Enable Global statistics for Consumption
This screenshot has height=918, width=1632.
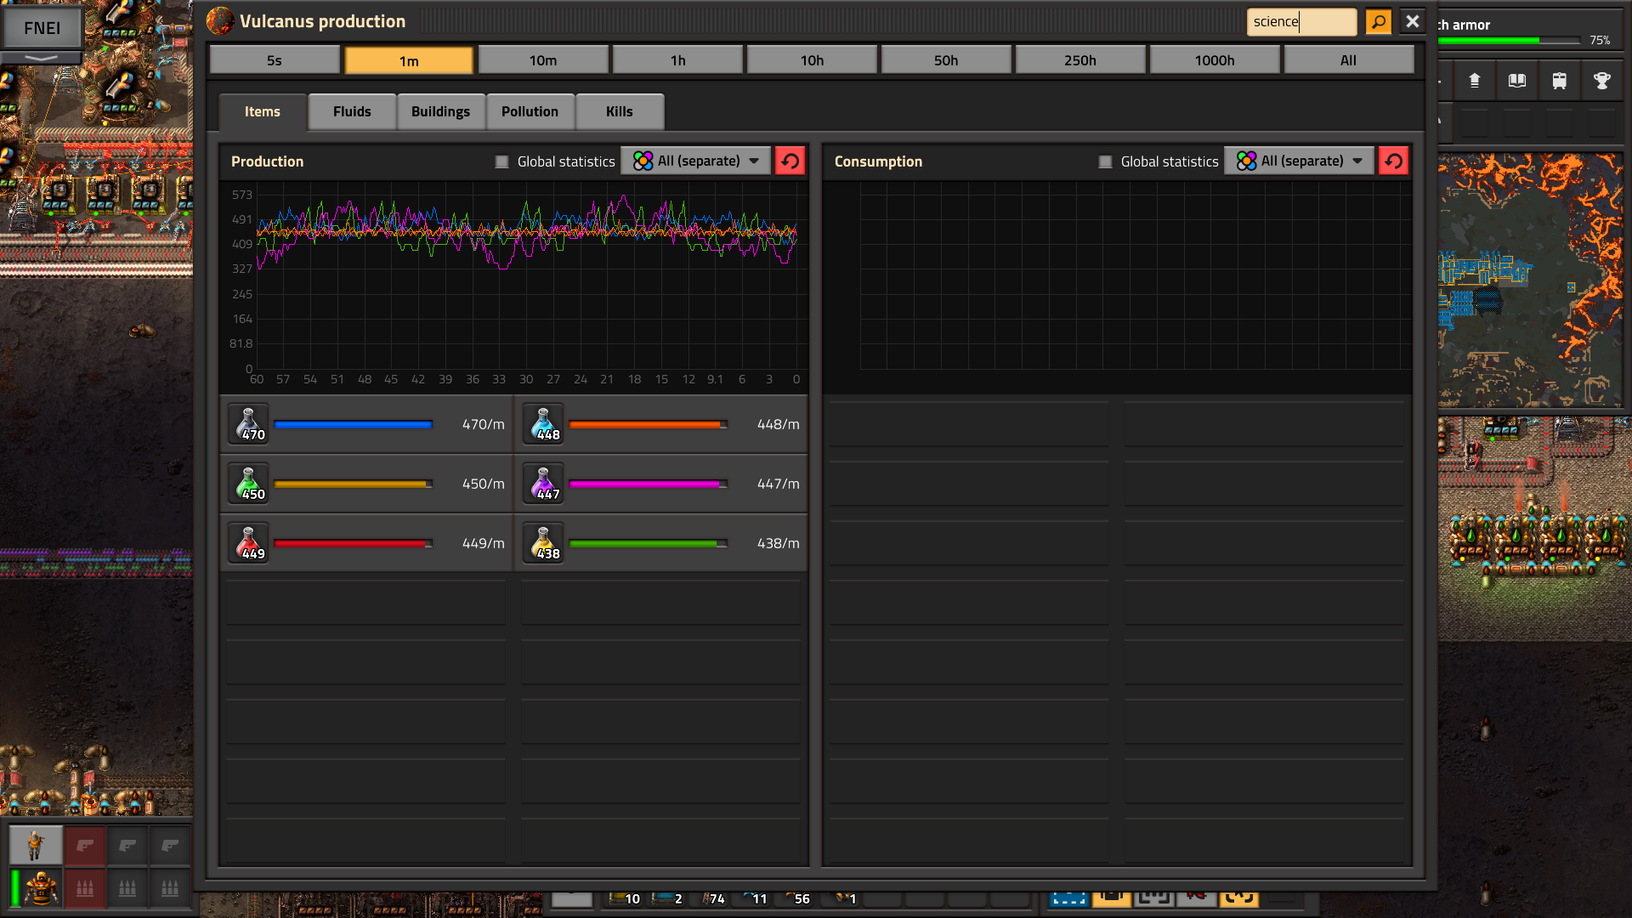click(x=1105, y=161)
